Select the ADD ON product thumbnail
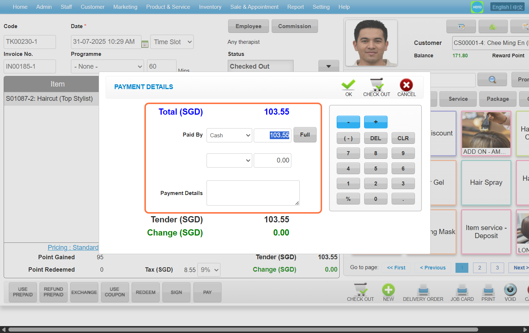529x333 pixels. pos(486,133)
